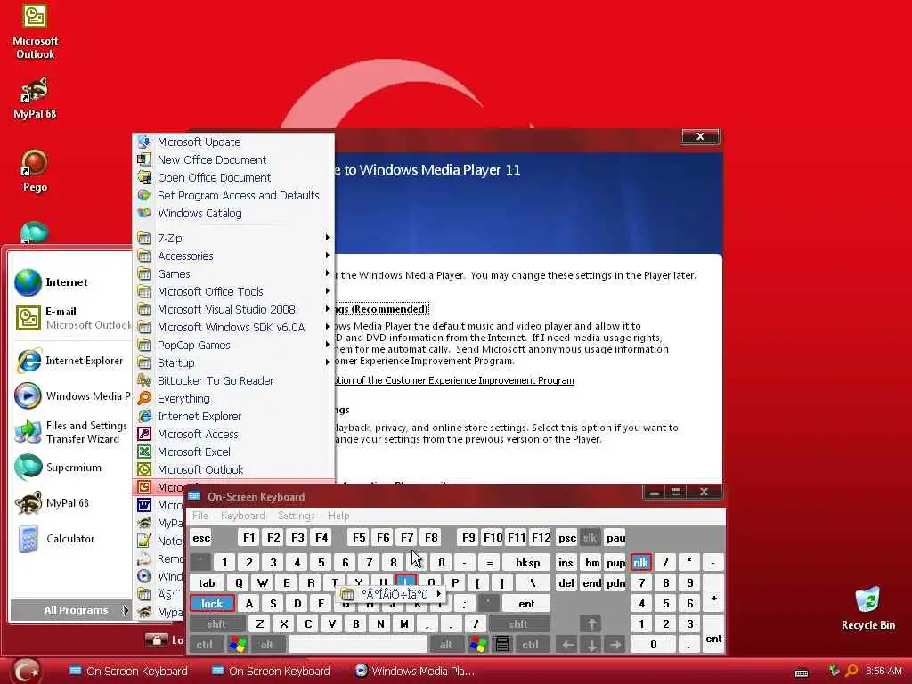Toggle the caps lock key
Screen dimensions: 912x684
point(212,604)
